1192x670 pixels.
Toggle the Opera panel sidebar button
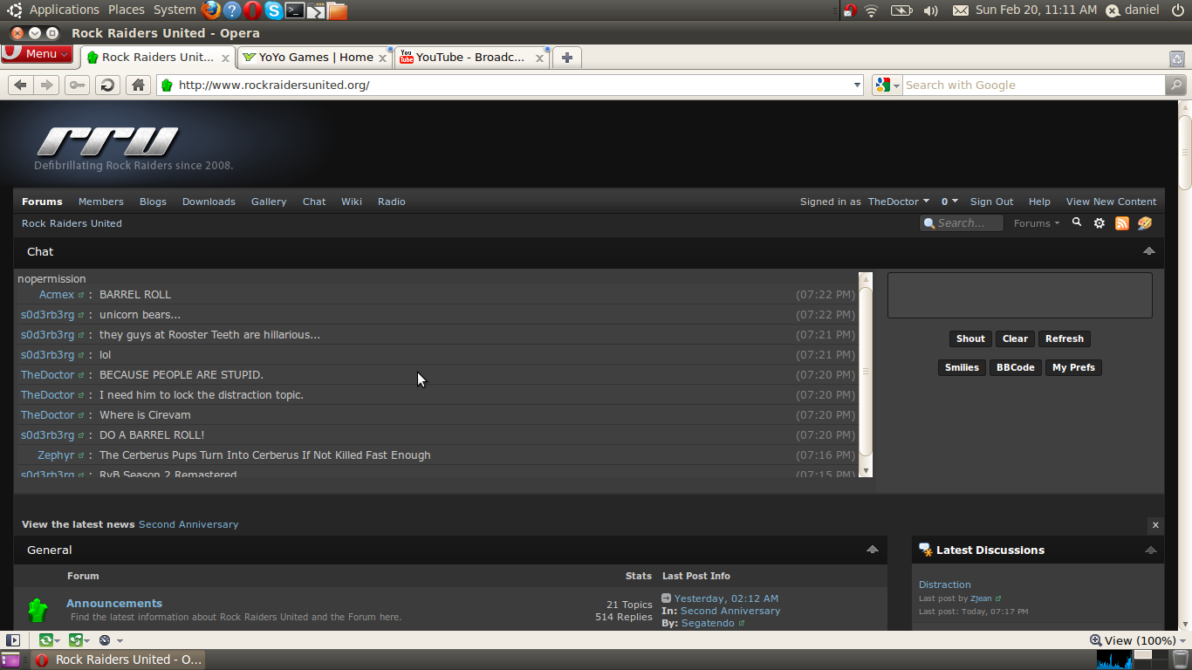coord(13,640)
